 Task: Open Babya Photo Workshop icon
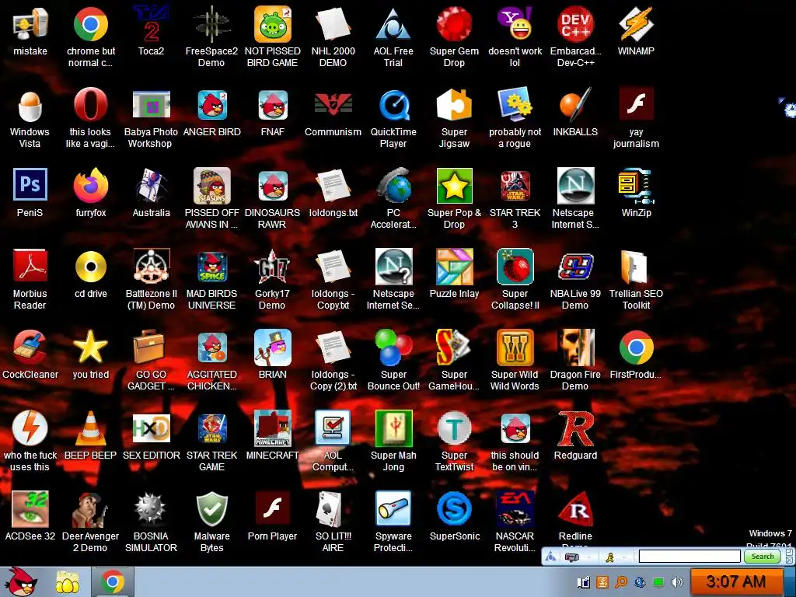[151, 105]
